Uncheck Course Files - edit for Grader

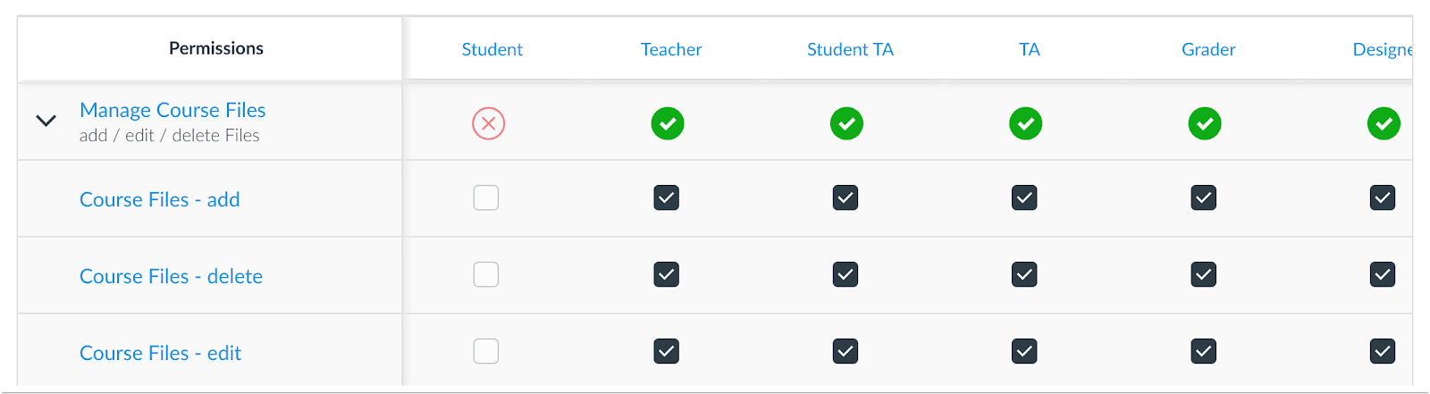click(1203, 351)
